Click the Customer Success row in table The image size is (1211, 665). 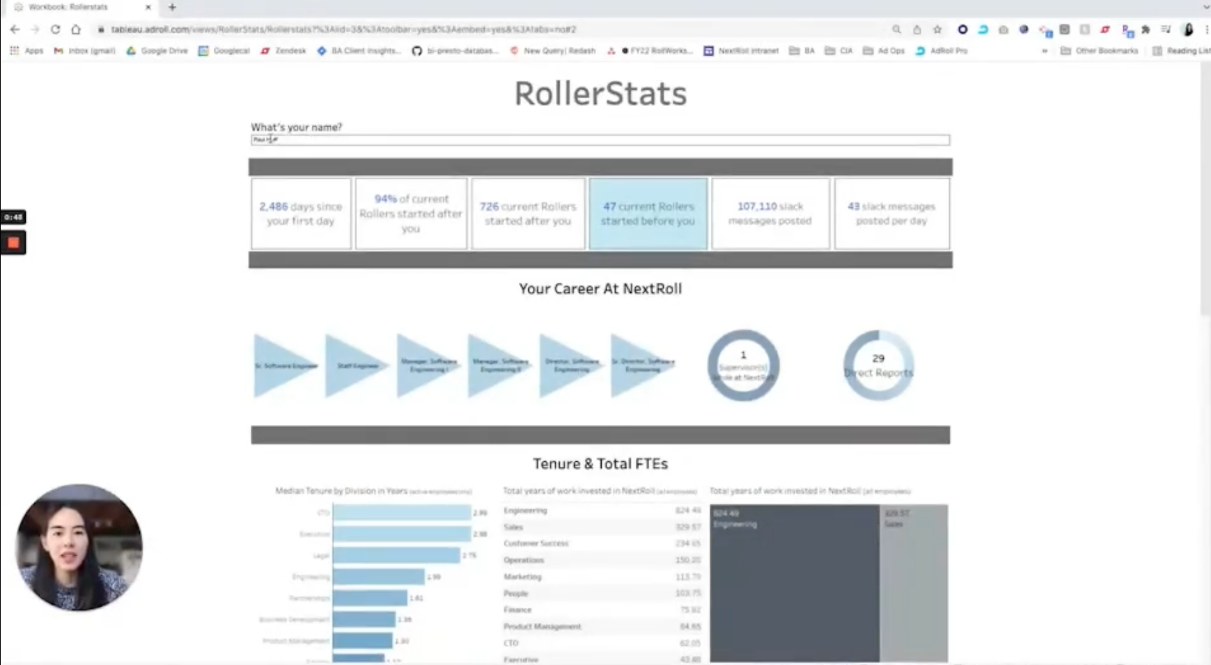pyautogui.click(x=602, y=543)
